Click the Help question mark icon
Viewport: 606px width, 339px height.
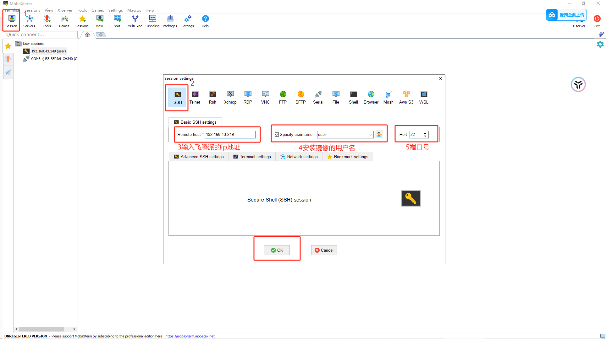pos(205,21)
